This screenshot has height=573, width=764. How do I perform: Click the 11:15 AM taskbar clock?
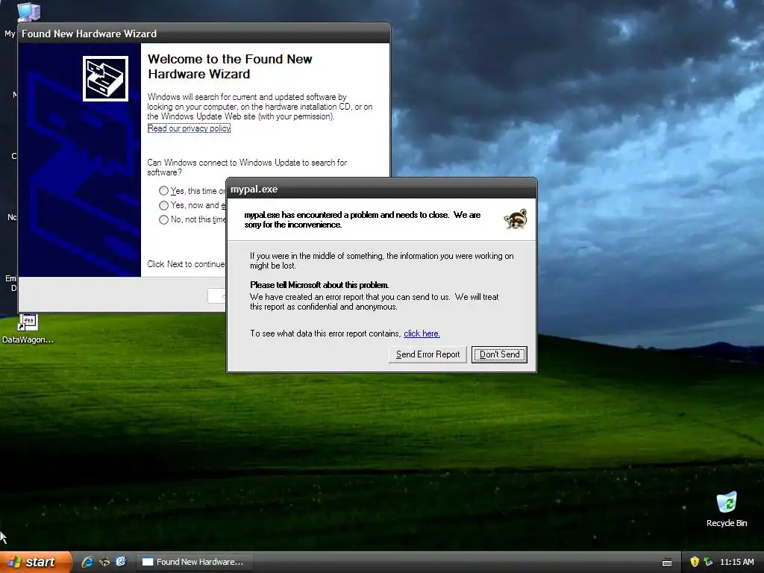[x=736, y=562]
